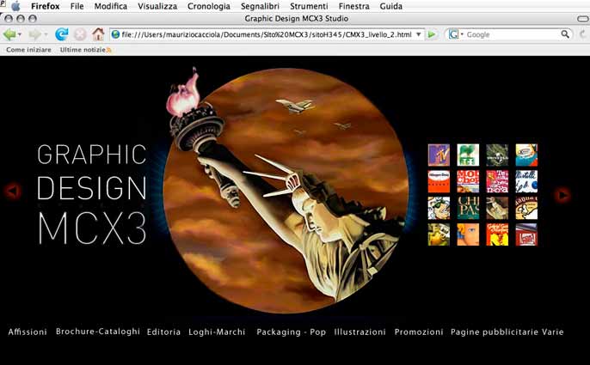The height and width of the screenshot is (365, 590).
Task: Click the red previous arrow on the page
Action: pyautogui.click(x=13, y=191)
